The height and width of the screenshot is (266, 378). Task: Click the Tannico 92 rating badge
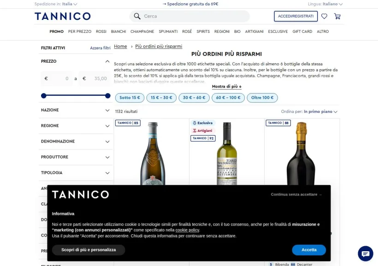pyautogui.click(x=203, y=138)
